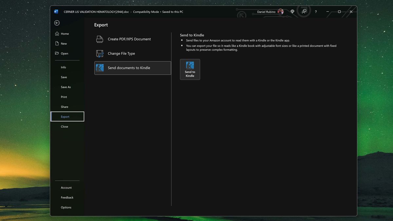Open the Print page

(64, 97)
